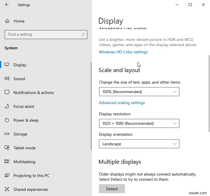Go to Projecting to this PC

[31, 176]
